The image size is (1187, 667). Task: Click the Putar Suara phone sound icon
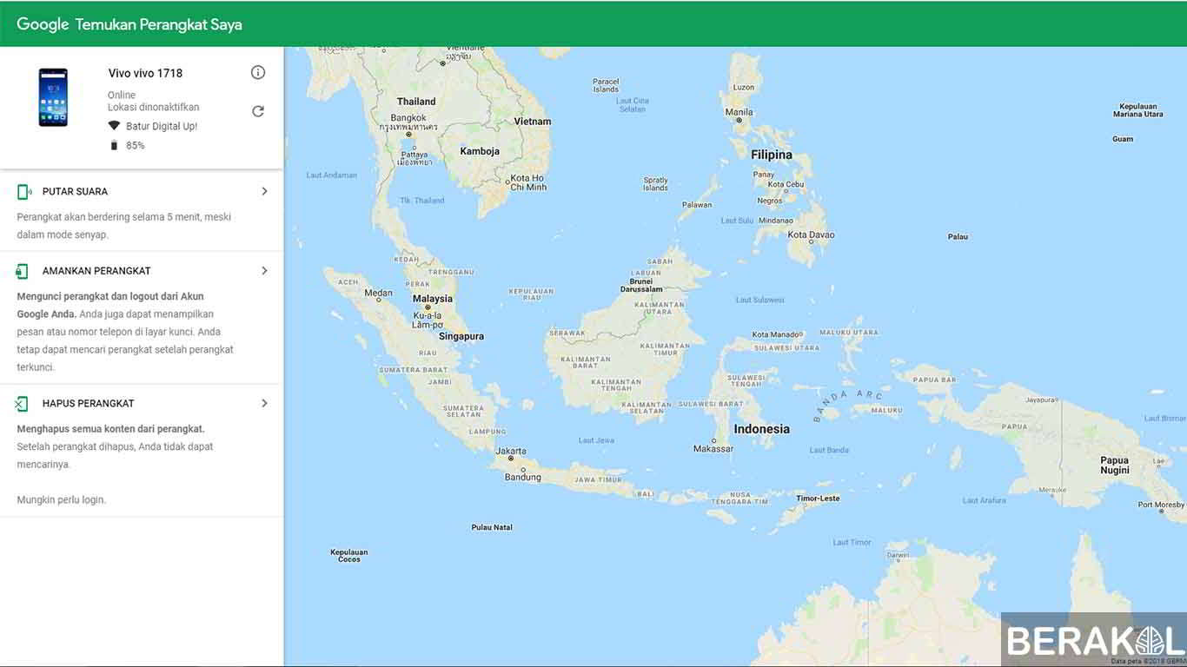coord(24,191)
